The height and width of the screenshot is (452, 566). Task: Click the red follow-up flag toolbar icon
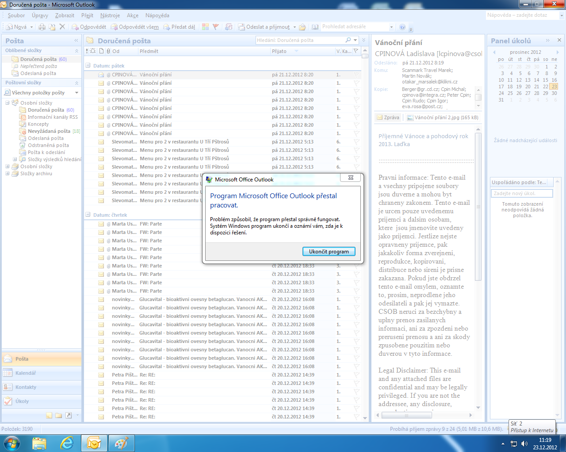[216, 27]
